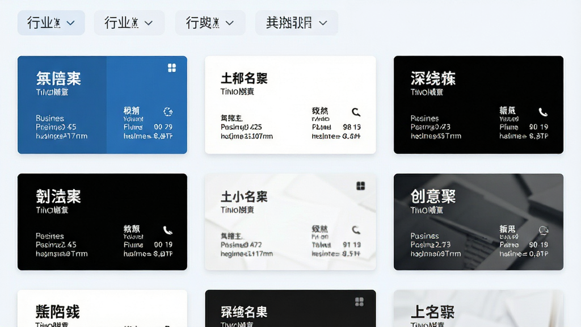Select the top-row white business card template
This screenshot has height=327, width=581.
[290, 105]
